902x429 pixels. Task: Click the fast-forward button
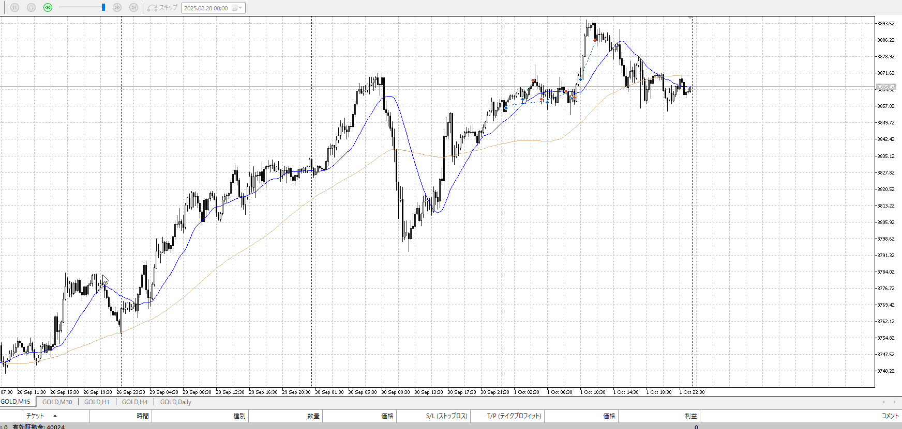pos(117,8)
